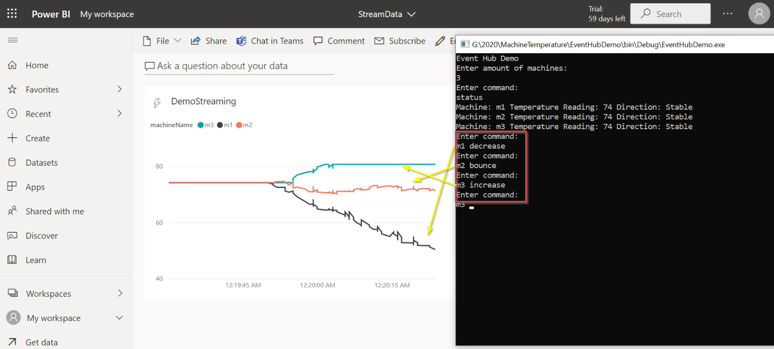The width and height of the screenshot is (774, 349).
Task: Click Chat in Teams button
Action: click(270, 41)
